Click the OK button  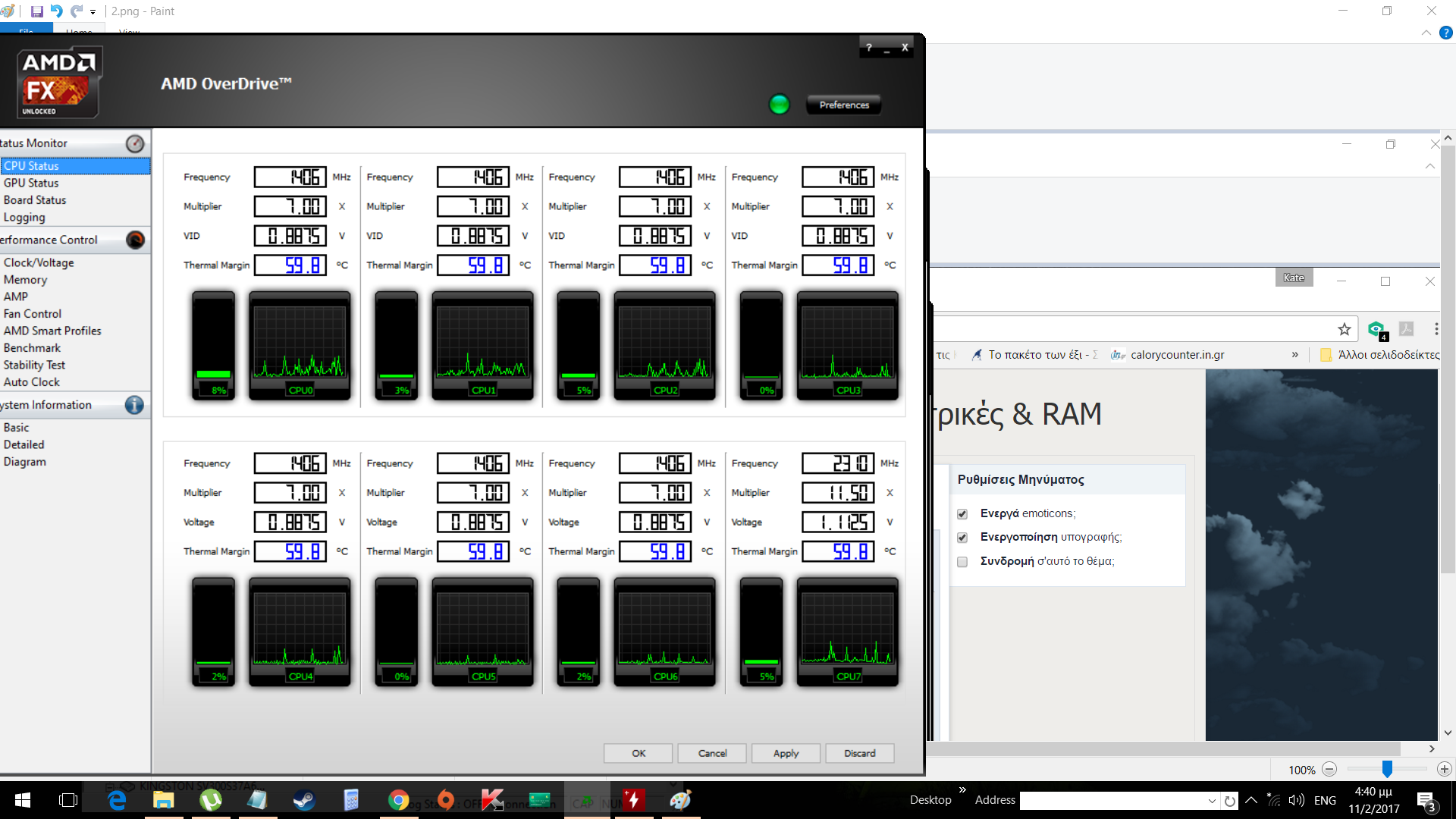click(x=639, y=753)
